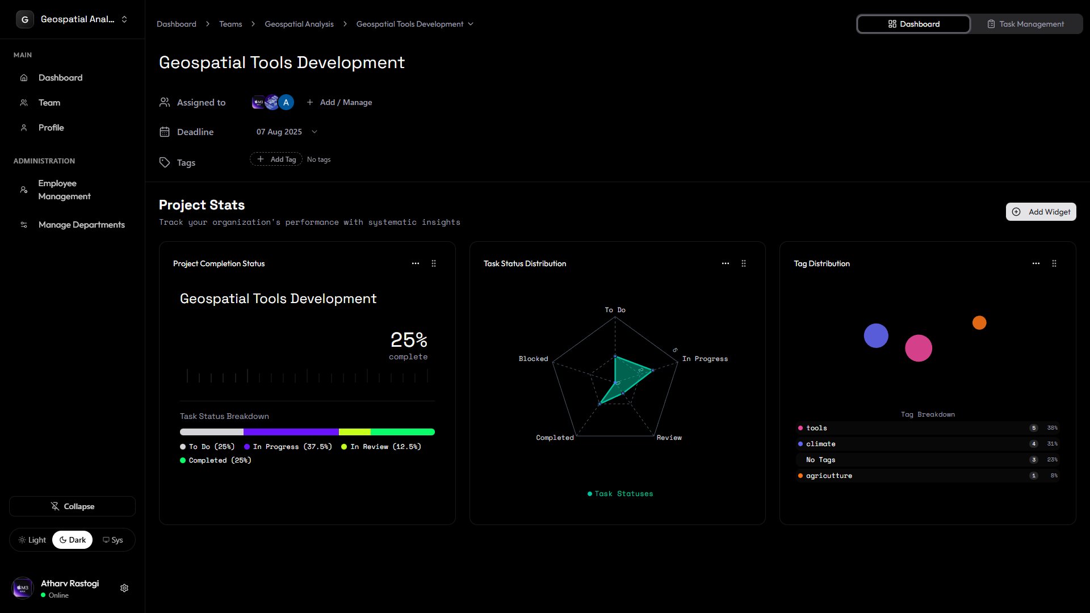The image size is (1090, 613).
Task: Open three-dot menu on Tag Distribution widget
Action: [1036, 263]
